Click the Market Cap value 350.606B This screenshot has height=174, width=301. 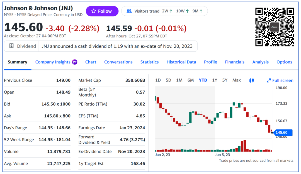tap(135, 80)
